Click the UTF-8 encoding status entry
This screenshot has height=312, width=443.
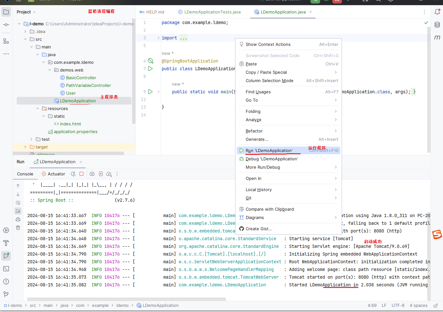(398, 306)
